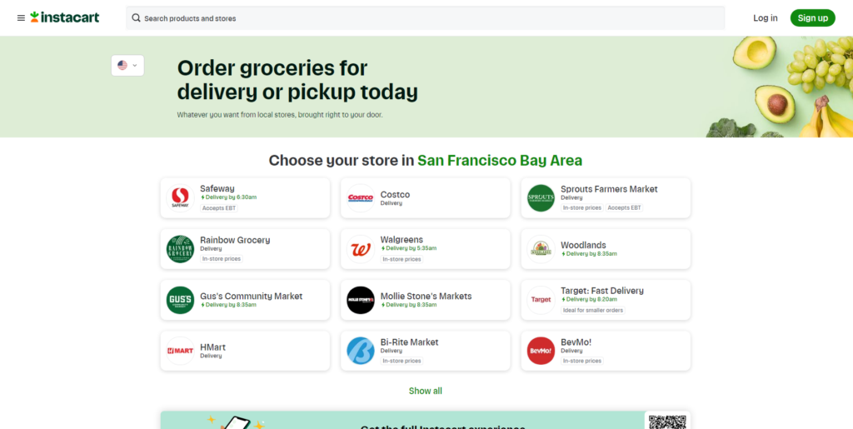Click the Walgreens store logo
This screenshot has width=853, height=429.
click(361, 249)
